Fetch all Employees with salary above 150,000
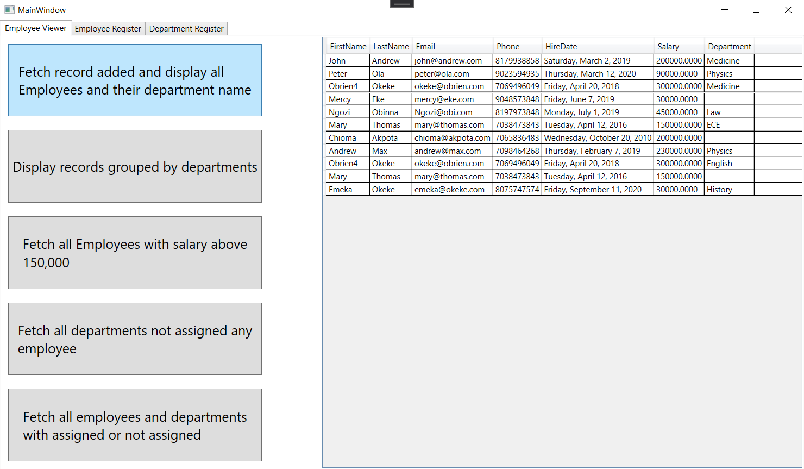This screenshot has height=469, width=804. click(x=135, y=253)
